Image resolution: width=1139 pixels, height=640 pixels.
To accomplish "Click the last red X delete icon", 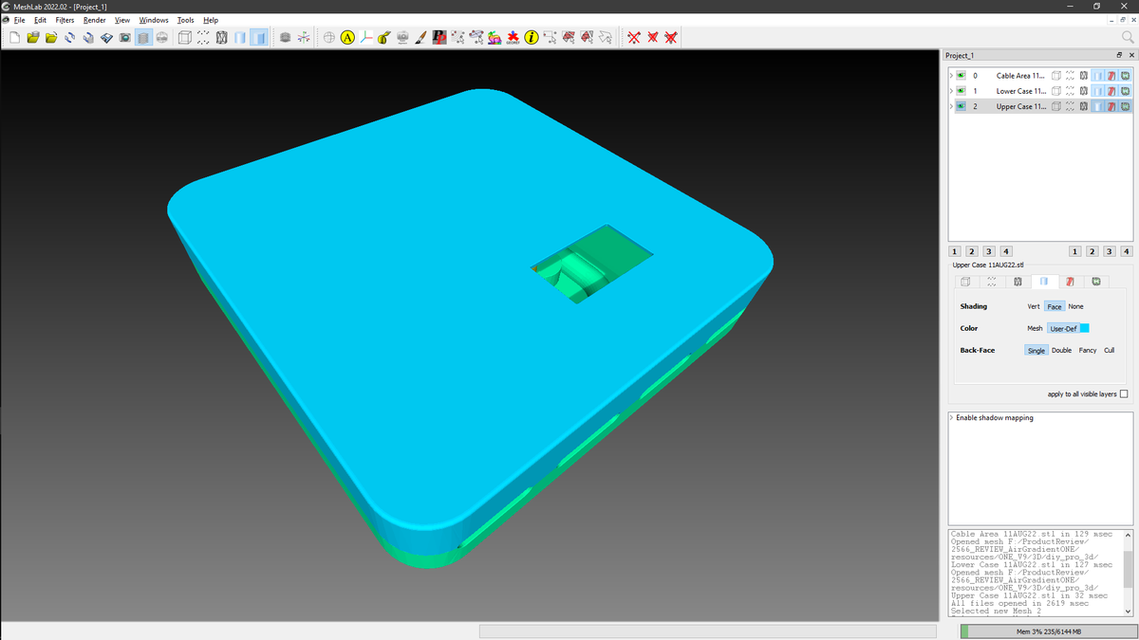I will click(670, 38).
